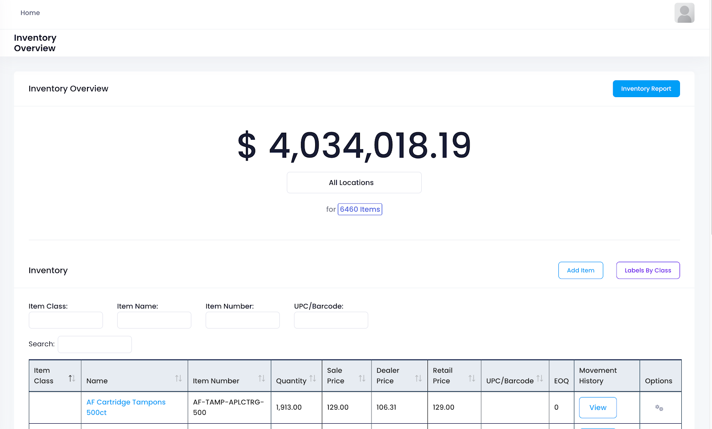
Task: Sort by Retail Price
Action: tap(471, 378)
